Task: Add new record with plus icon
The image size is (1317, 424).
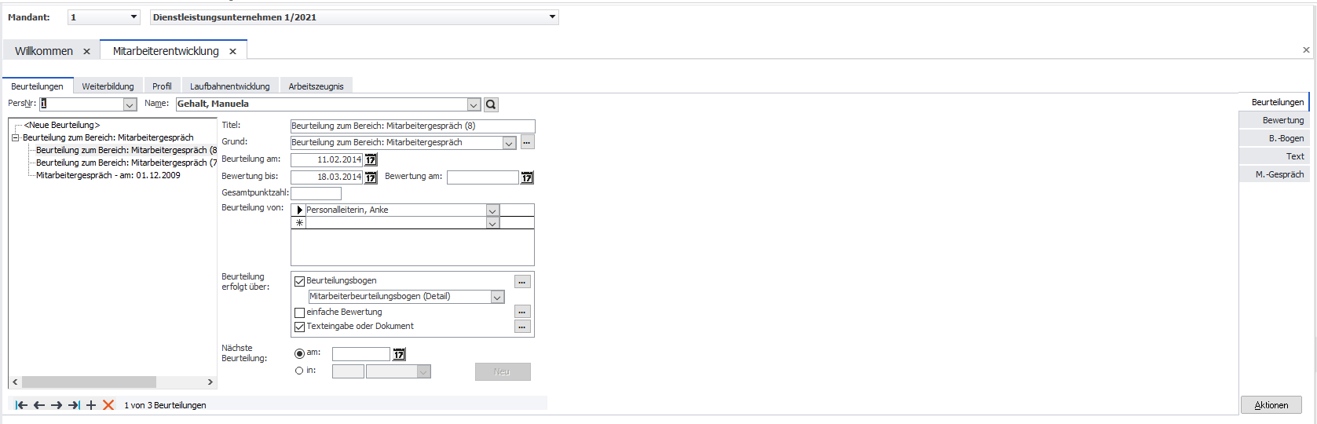Action: 91,405
